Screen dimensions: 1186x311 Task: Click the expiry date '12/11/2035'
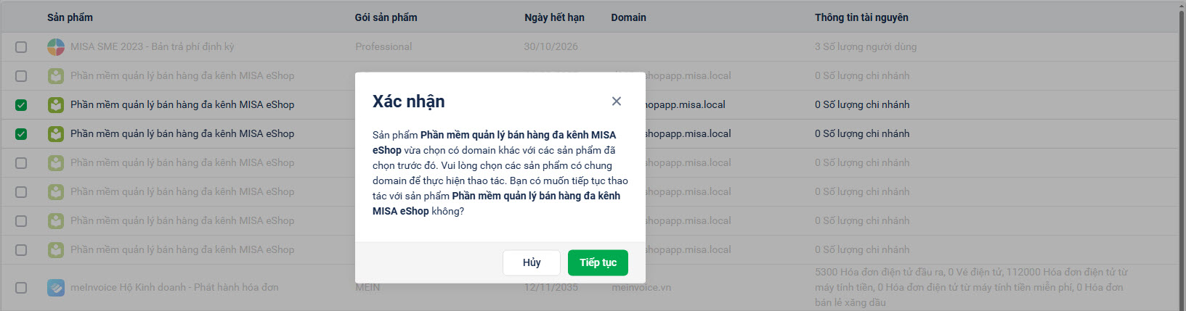pyautogui.click(x=551, y=287)
